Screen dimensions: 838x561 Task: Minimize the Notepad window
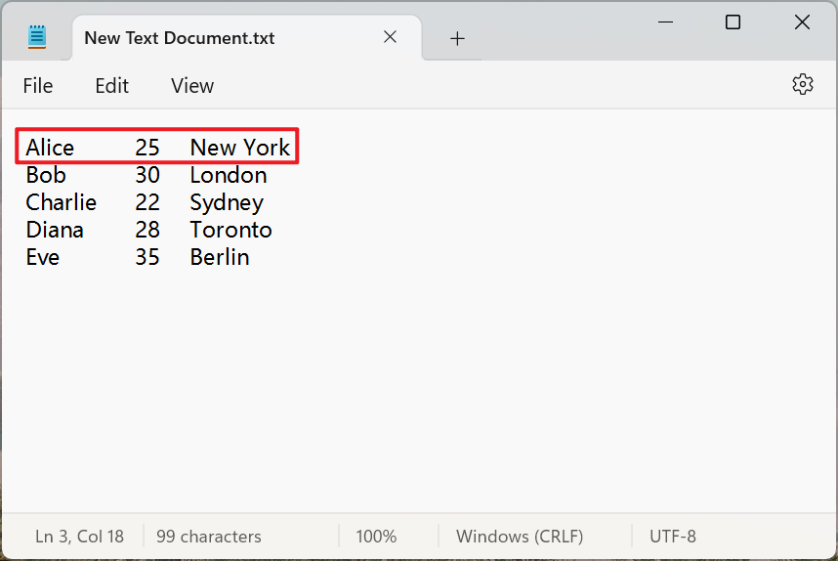665,22
